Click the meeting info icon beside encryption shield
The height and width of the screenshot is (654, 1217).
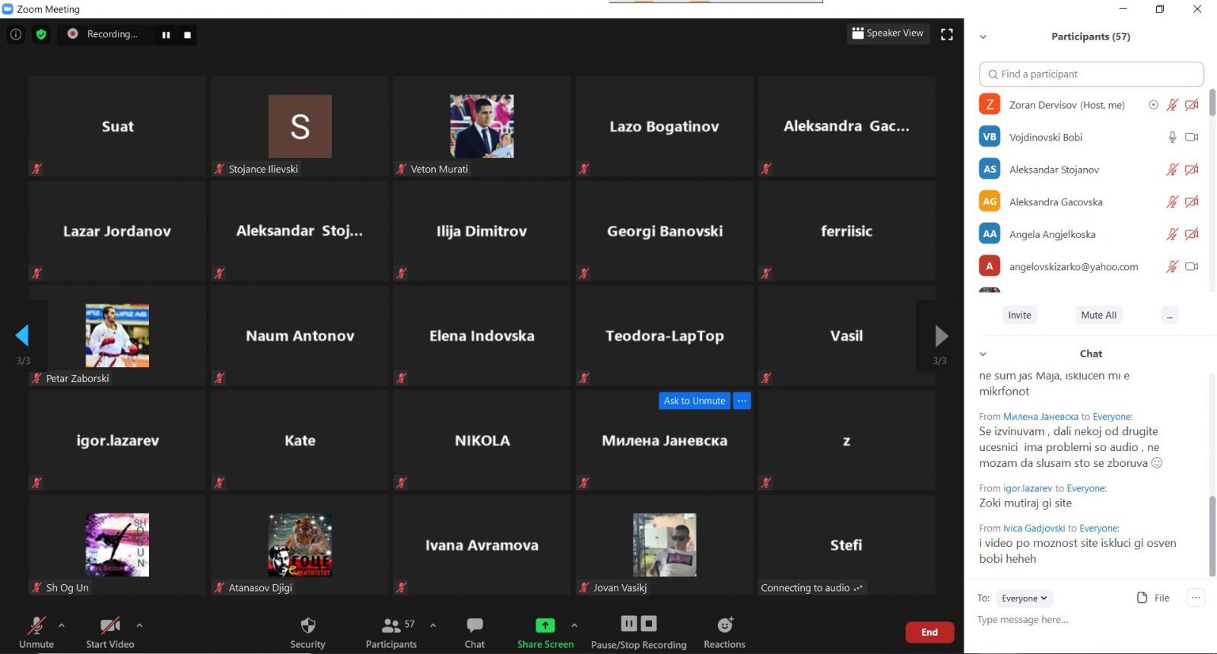click(x=15, y=34)
